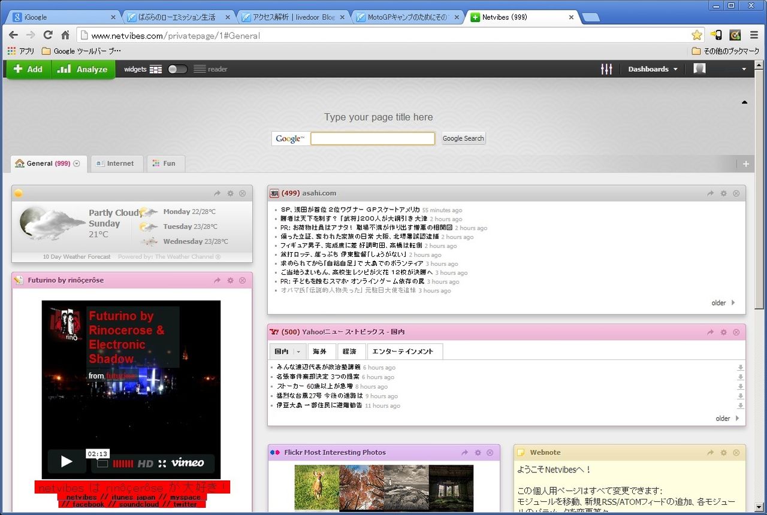Click the Vimeo video progress bar
Viewport: 767px width, 515px height.
point(123,463)
